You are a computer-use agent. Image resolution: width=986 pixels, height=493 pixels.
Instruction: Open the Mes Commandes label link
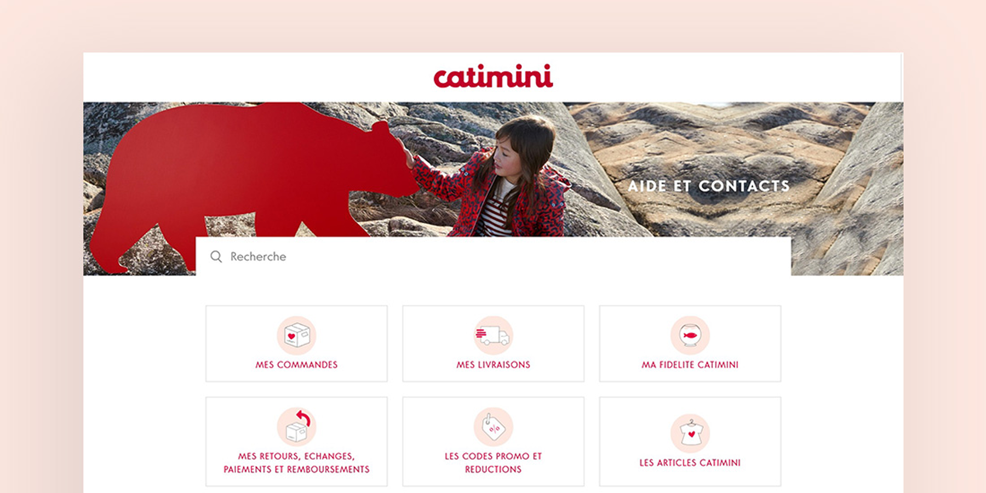(x=296, y=365)
